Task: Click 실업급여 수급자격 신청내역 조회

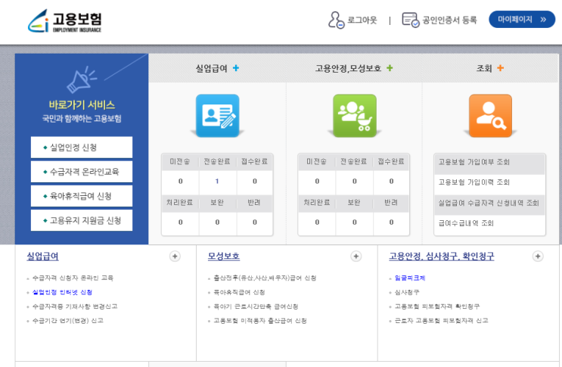Action: 489,203
